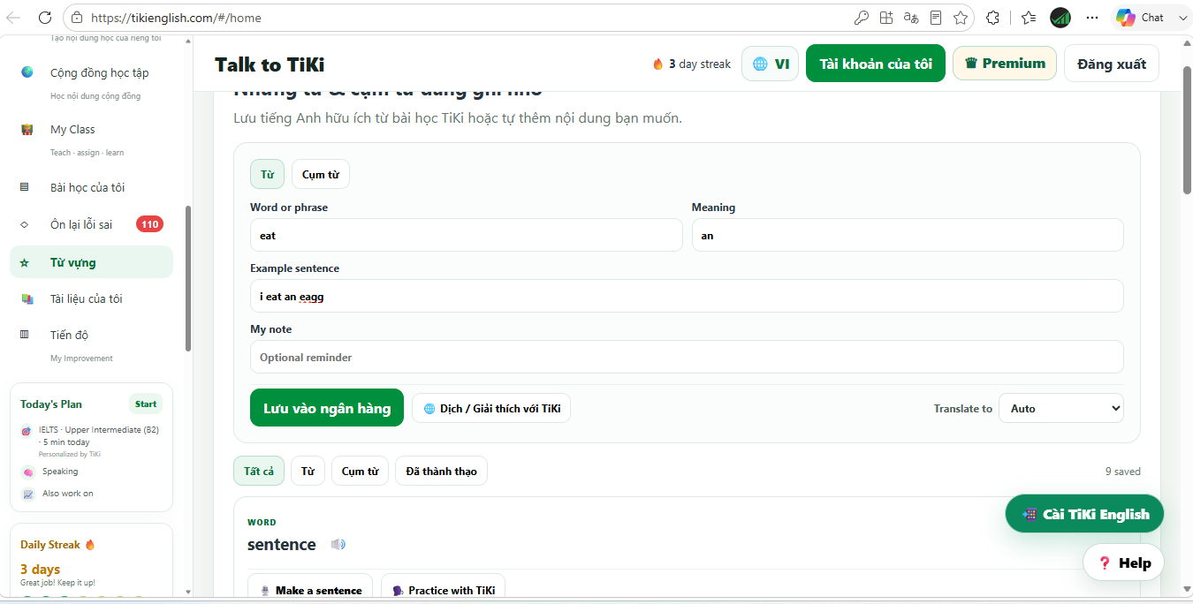Screen dimensions: 1193x604
Task: Click the Meaning input field
Action: tap(908, 235)
